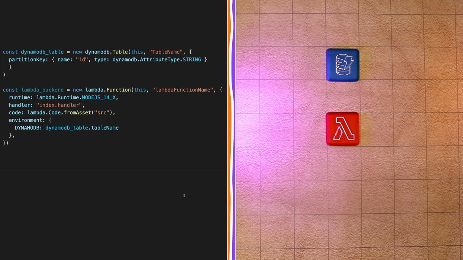Click the handler property key
The image size is (463, 260).
coord(20,105)
